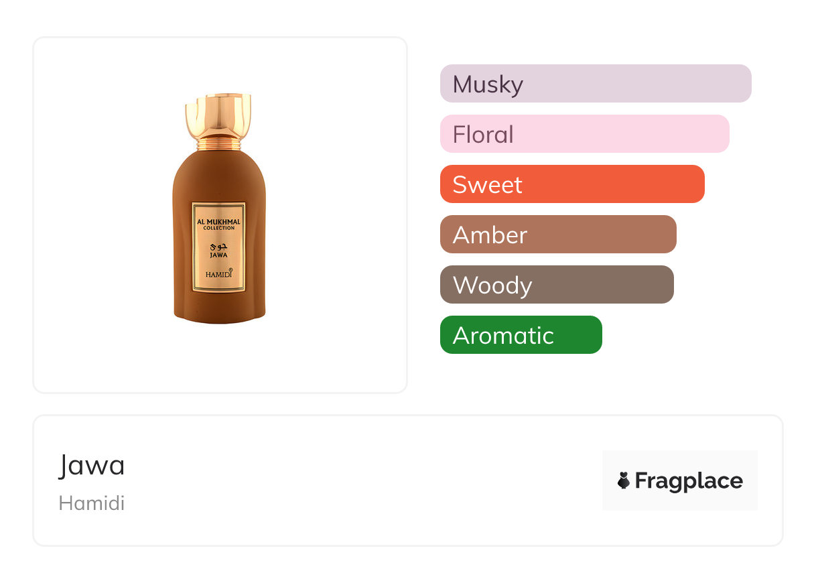Click the JAWA text on the bottle label
The image size is (816, 579).
(x=218, y=255)
